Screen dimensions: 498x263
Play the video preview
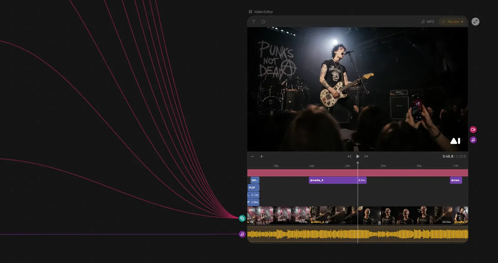pos(358,156)
